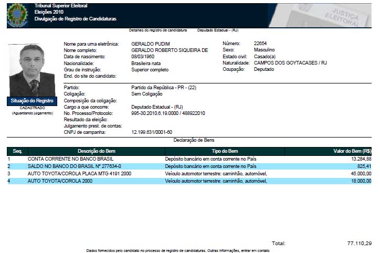
Task: Click the candidate portrait photo
Action: 32,70
